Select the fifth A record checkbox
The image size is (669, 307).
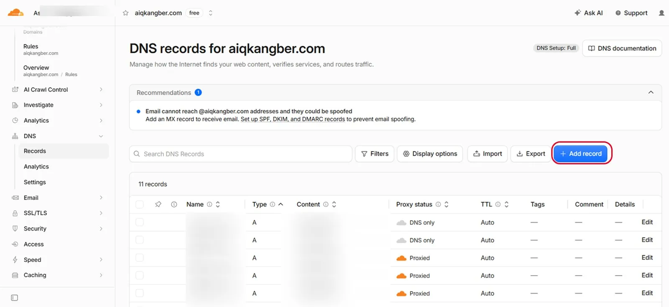tap(140, 293)
